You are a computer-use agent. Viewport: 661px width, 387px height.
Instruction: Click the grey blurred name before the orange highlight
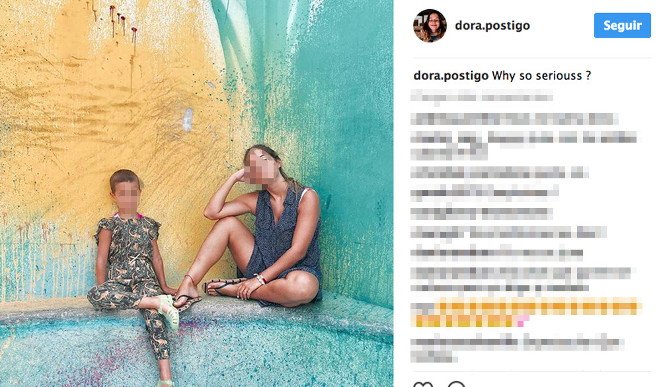click(x=422, y=307)
